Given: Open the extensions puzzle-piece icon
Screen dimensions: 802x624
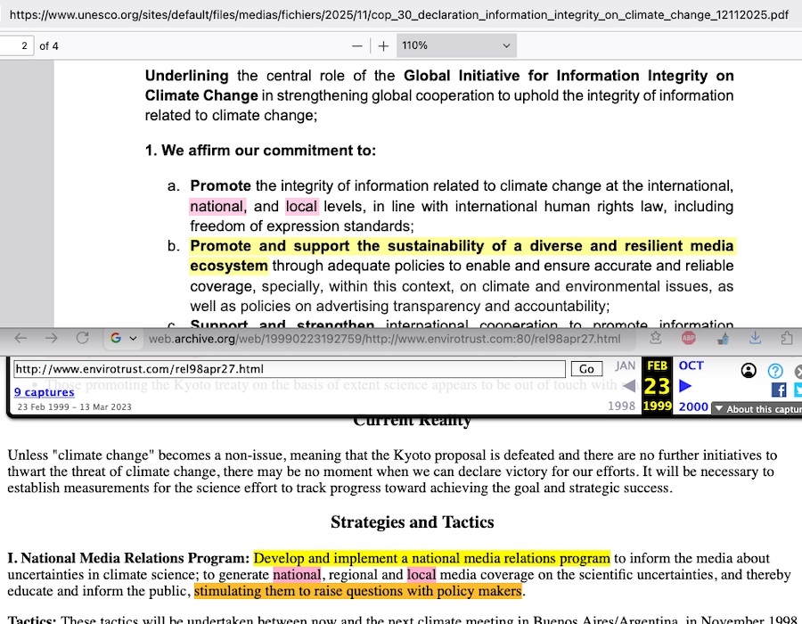Looking at the screenshot, I should coord(787,339).
